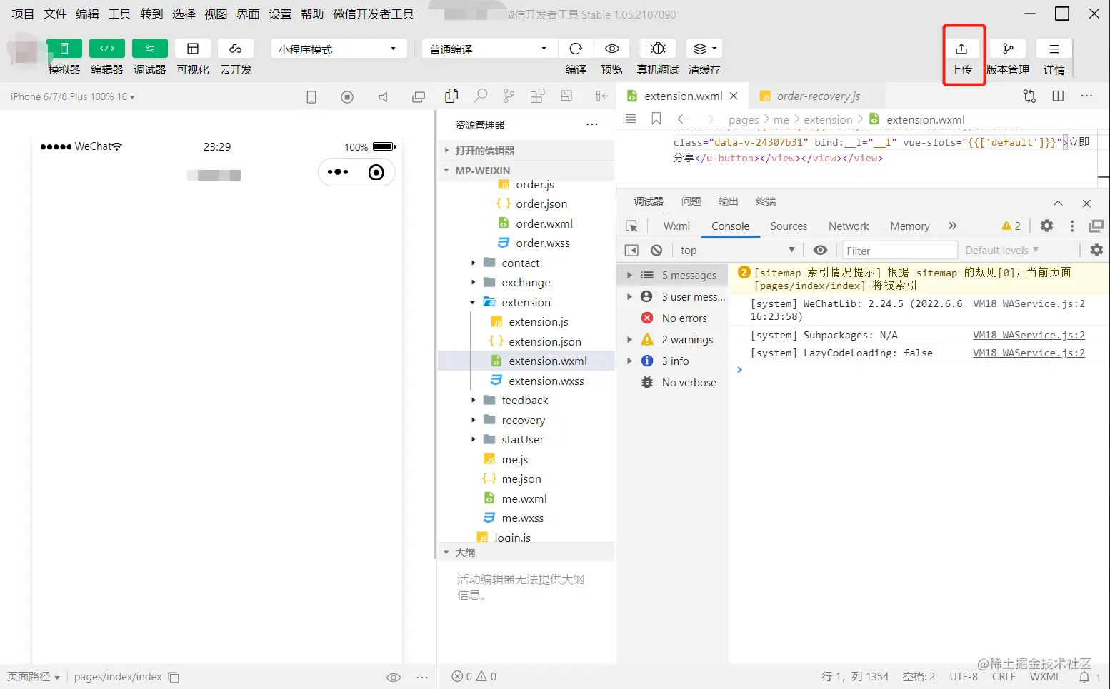Open the visualization (可视化) tool
The width and height of the screenshot is (1110, 689).
click(x=193, y=49)
